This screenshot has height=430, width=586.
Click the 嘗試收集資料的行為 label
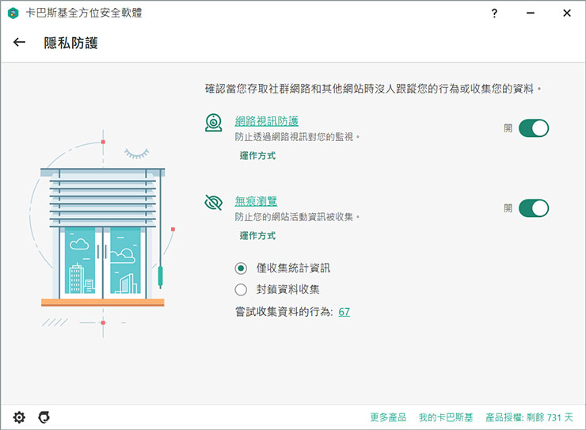(x=284, y=311)
